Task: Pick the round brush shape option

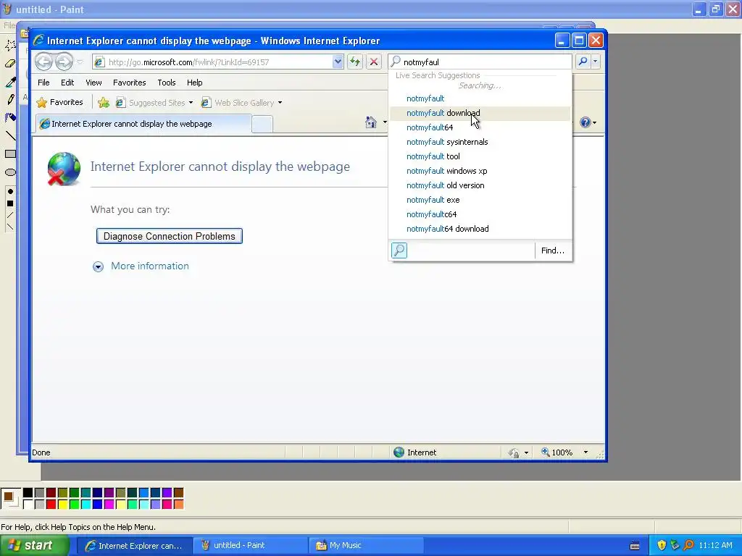Action: tap(10, 191)
